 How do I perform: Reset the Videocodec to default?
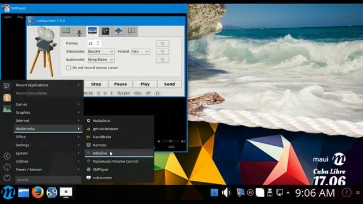coord(162,52)
